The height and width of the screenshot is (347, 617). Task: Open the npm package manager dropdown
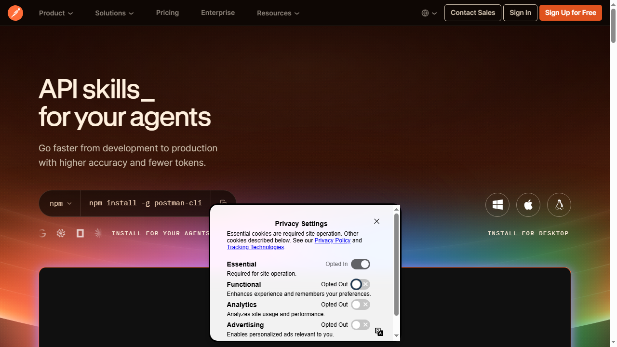click(x=60, y=203)
